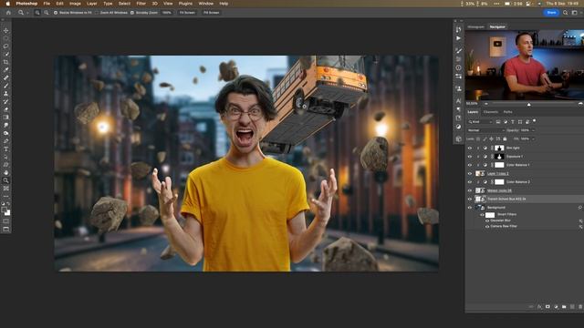Image resolution: width=584 pixels, height=328 pixels.
Task: Open the Opacity value dropdown arrow
Action: click(533, 130)
